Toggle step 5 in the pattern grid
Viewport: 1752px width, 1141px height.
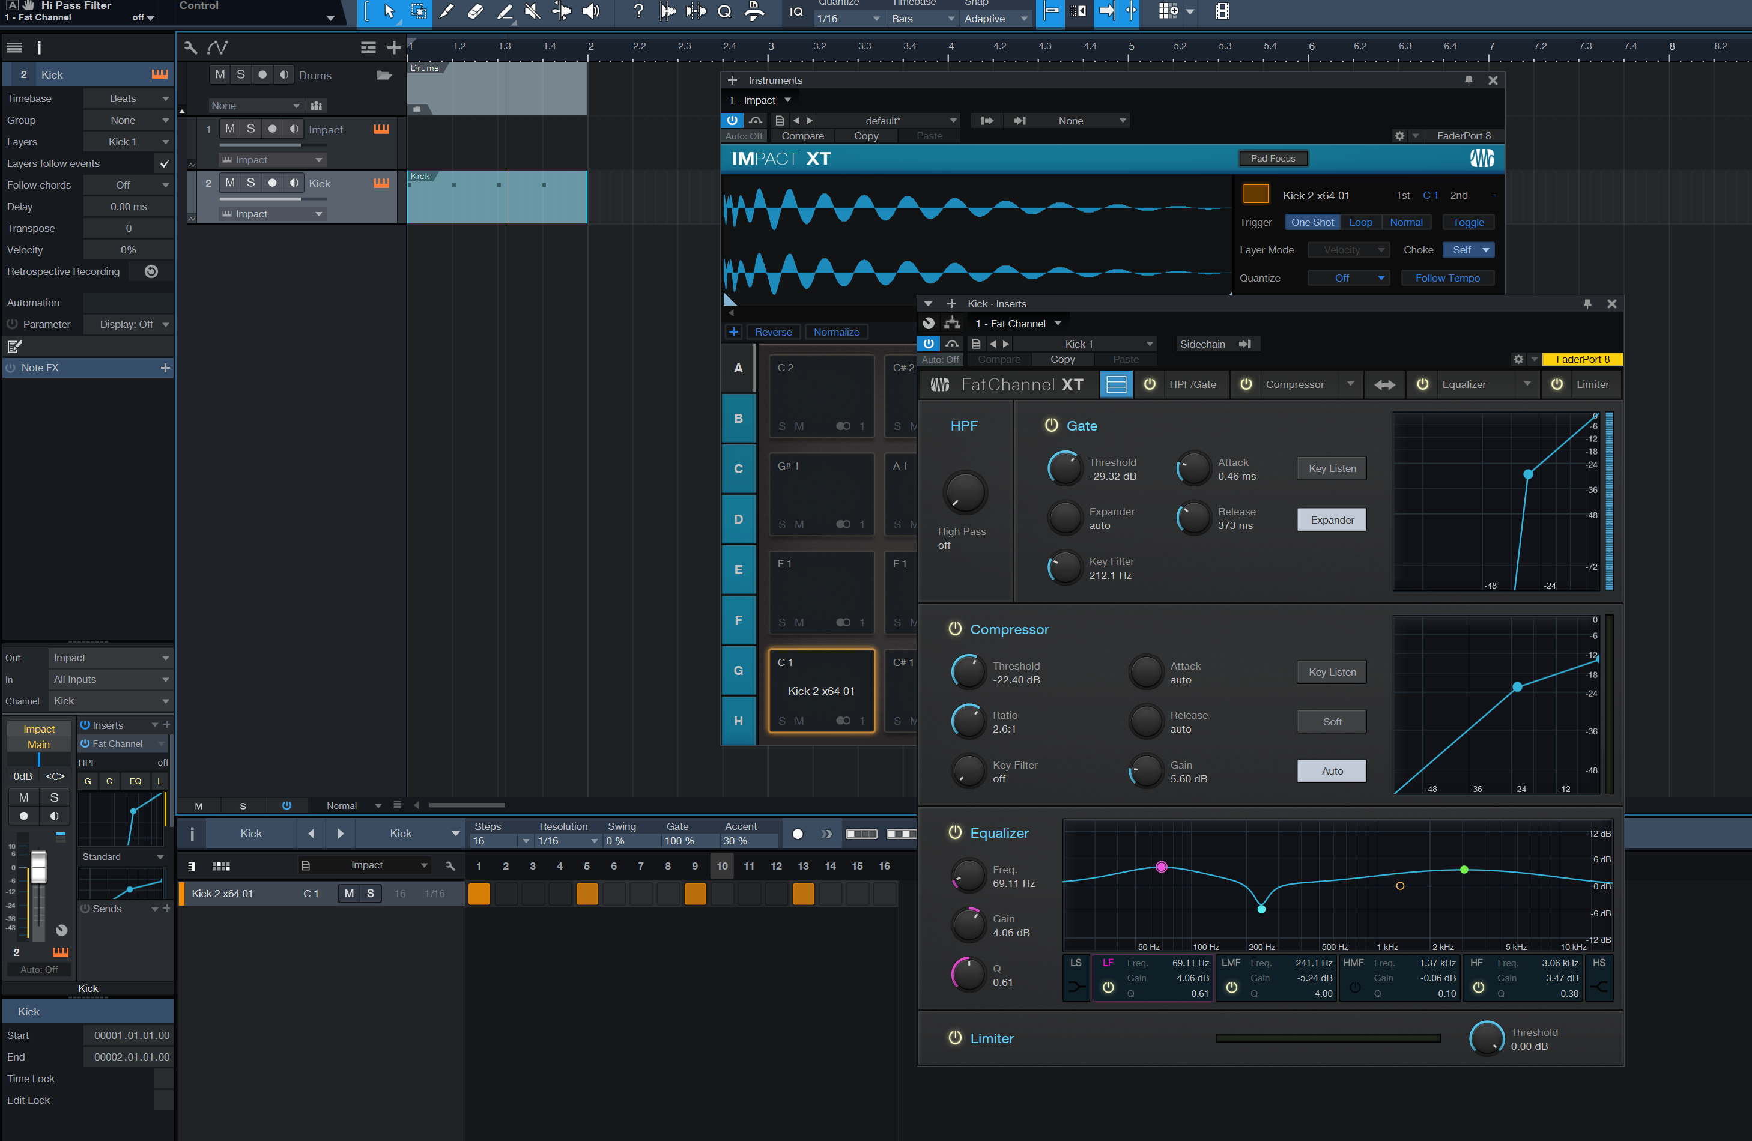pyautogui.click(x=587, y=894)
